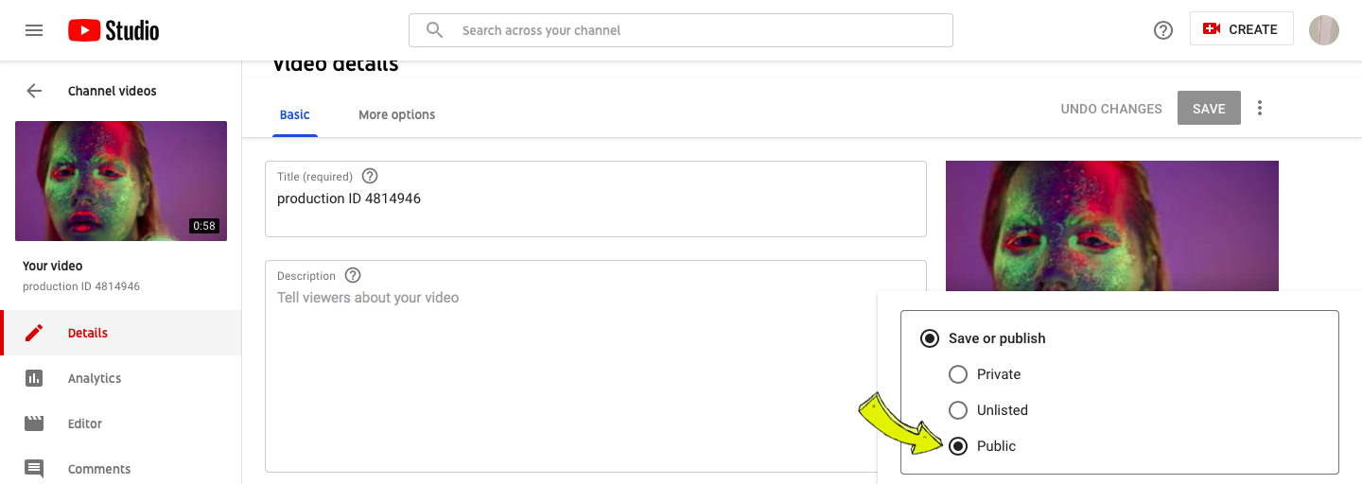This screenshot has width=1362, height=484.
Task: Click the Description help icon
Action: [x=353, y=275]
